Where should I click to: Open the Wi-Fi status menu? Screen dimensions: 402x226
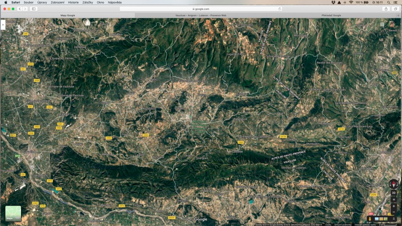point(351,2)
